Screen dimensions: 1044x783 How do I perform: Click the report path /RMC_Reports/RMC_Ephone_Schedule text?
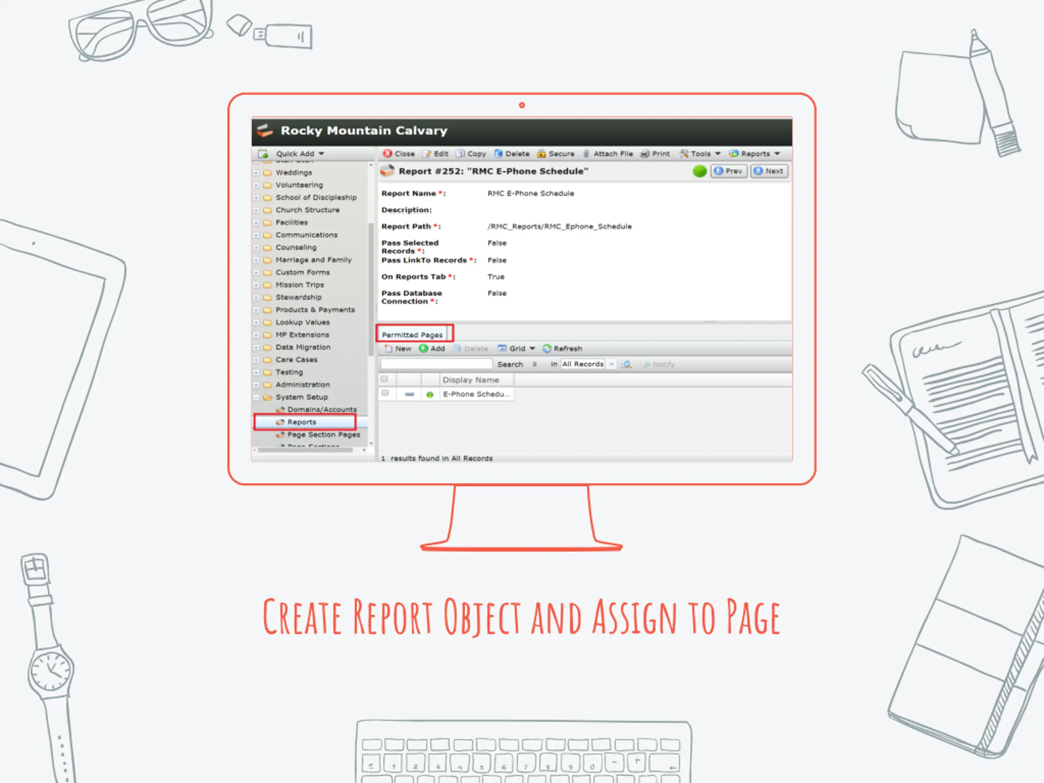point(559,227)
